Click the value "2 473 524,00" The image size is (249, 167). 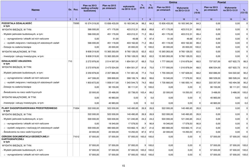point(112,68)
